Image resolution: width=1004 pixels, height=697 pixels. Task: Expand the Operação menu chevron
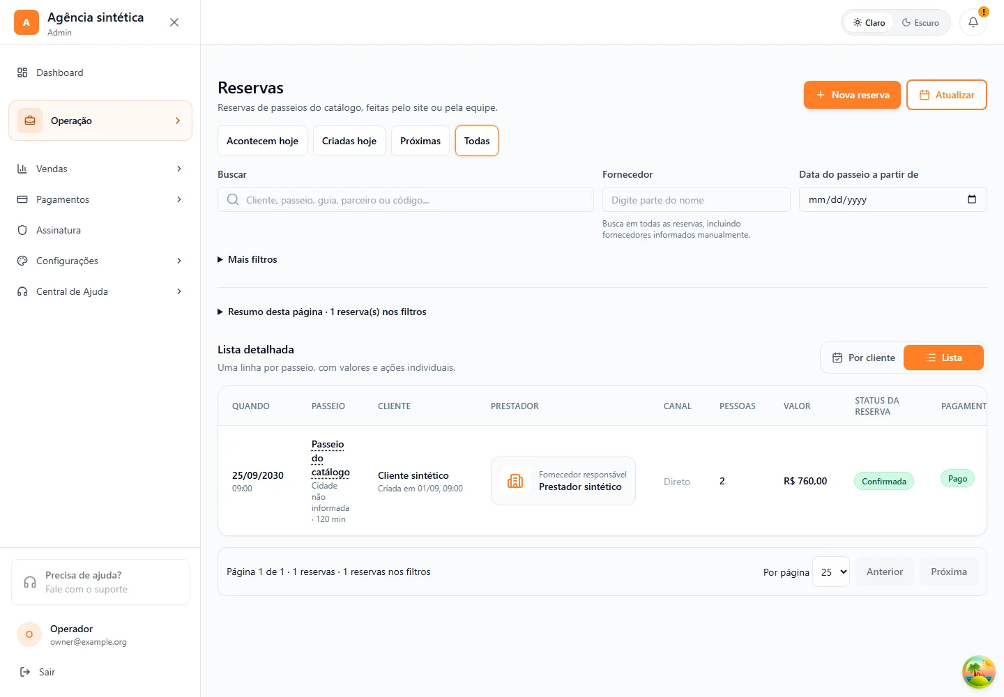pyautogui.click(x=178, y=121)
